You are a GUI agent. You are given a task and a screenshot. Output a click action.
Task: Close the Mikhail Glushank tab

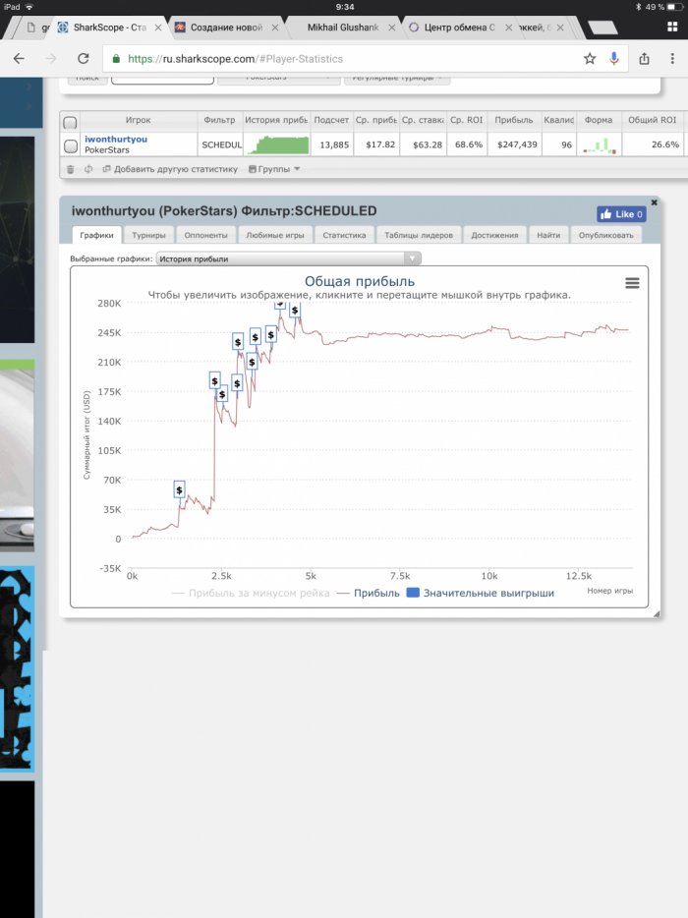tap(392, 28)
